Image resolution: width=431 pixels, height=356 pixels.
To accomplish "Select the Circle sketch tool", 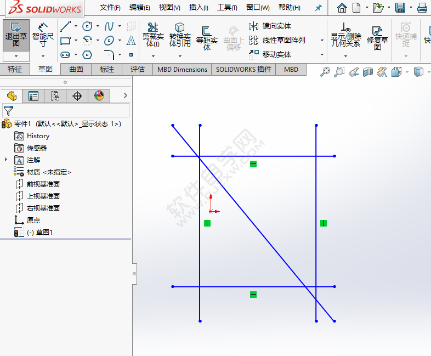I will 87,26.
